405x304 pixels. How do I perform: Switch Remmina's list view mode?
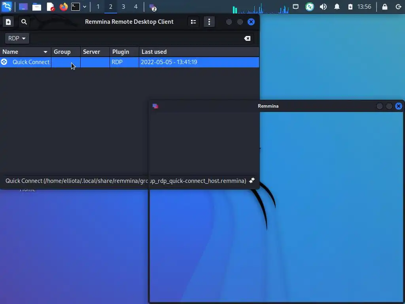tap(193, 22)
